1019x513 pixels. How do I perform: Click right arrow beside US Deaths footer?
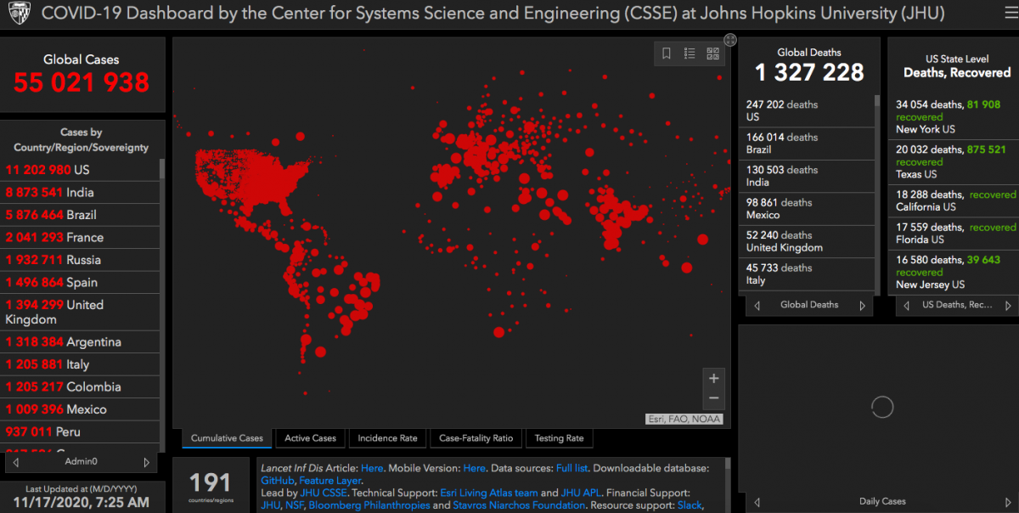coord(1008,305)
